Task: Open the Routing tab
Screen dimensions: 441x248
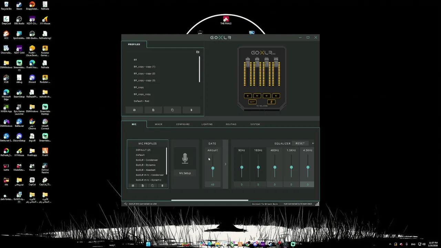Action: coord(231,124)
